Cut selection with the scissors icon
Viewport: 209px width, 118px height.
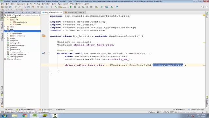(24, 7)
